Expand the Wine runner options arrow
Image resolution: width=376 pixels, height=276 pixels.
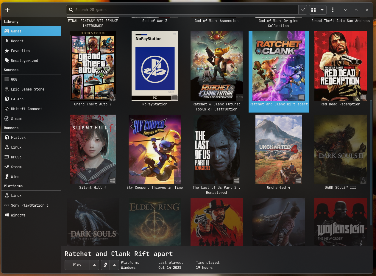[114, 265]
